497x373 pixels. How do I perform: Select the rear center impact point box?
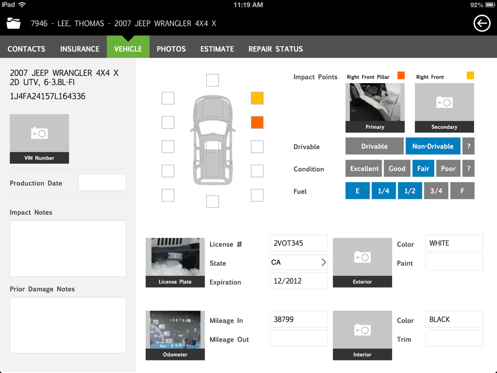(x=212, y=201)
